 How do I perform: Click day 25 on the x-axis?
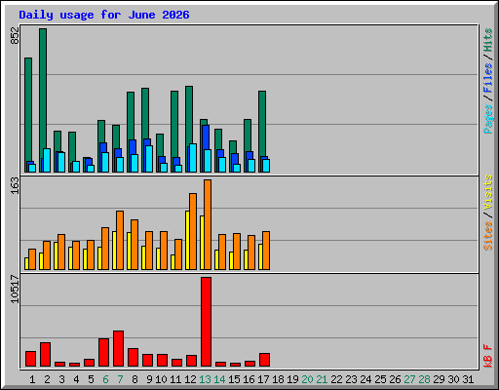[380, 379]
